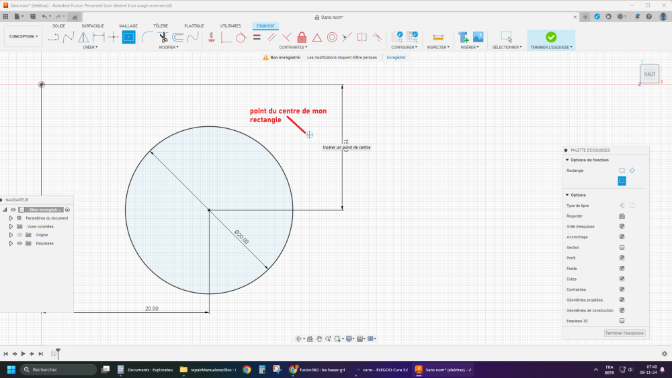Click the measure ruler icon under Inspecter
This screenshot has width=672, height=378.
(437, 37)
